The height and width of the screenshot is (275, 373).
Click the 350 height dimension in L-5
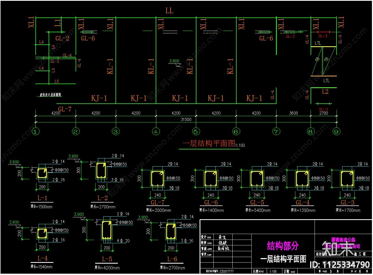pyautogui.click(x=84, y=230)
